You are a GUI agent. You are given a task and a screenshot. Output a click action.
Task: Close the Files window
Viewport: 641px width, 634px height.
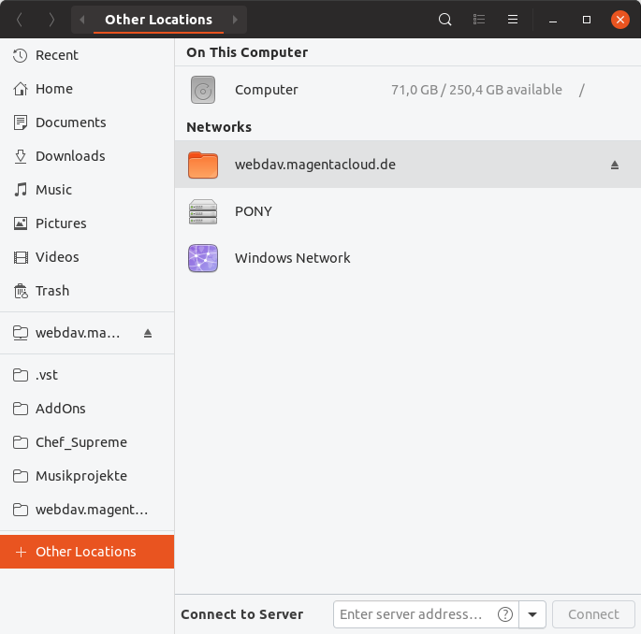pyautogui.click(x=620, y=20)
